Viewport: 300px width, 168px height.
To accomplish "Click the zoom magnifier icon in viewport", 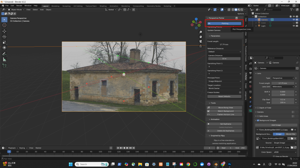I will (200, 32).
